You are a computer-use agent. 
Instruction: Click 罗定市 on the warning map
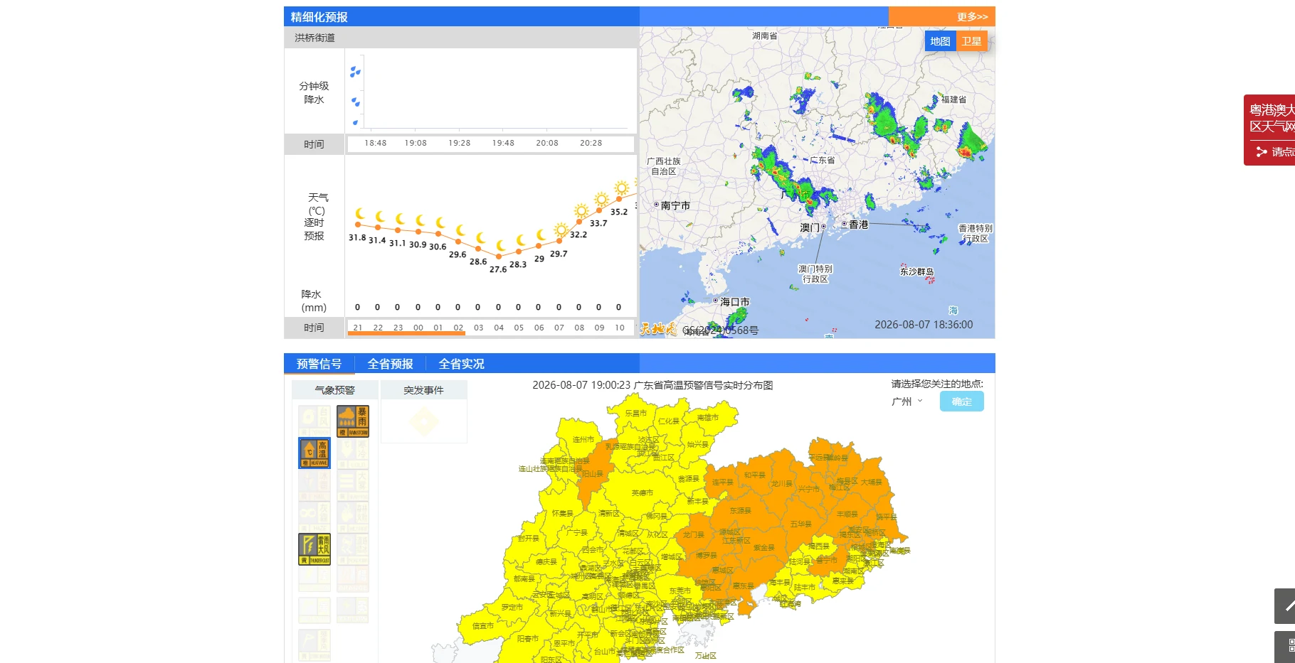512,608
